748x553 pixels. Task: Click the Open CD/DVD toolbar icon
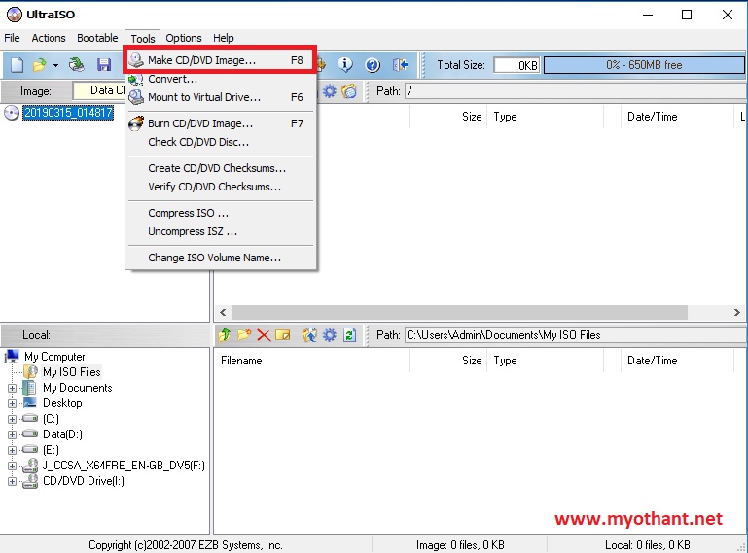(76, 64)
